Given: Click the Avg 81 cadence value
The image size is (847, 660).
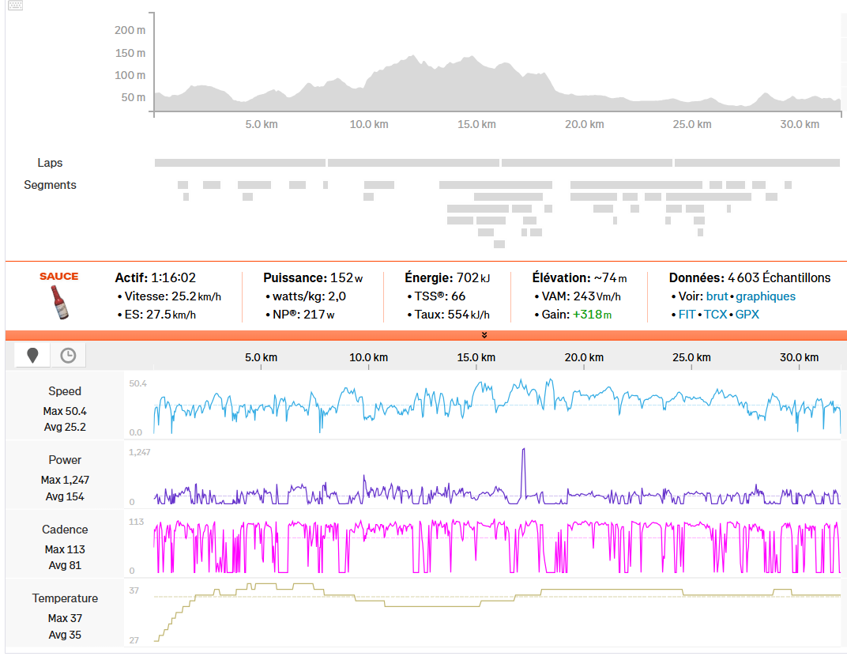Looking at the screenshot, I should coord(65,565).
